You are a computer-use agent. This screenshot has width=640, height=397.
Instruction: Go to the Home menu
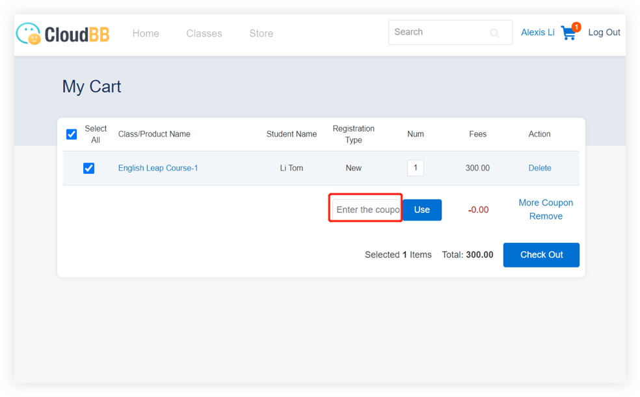[x=146, y=33]
